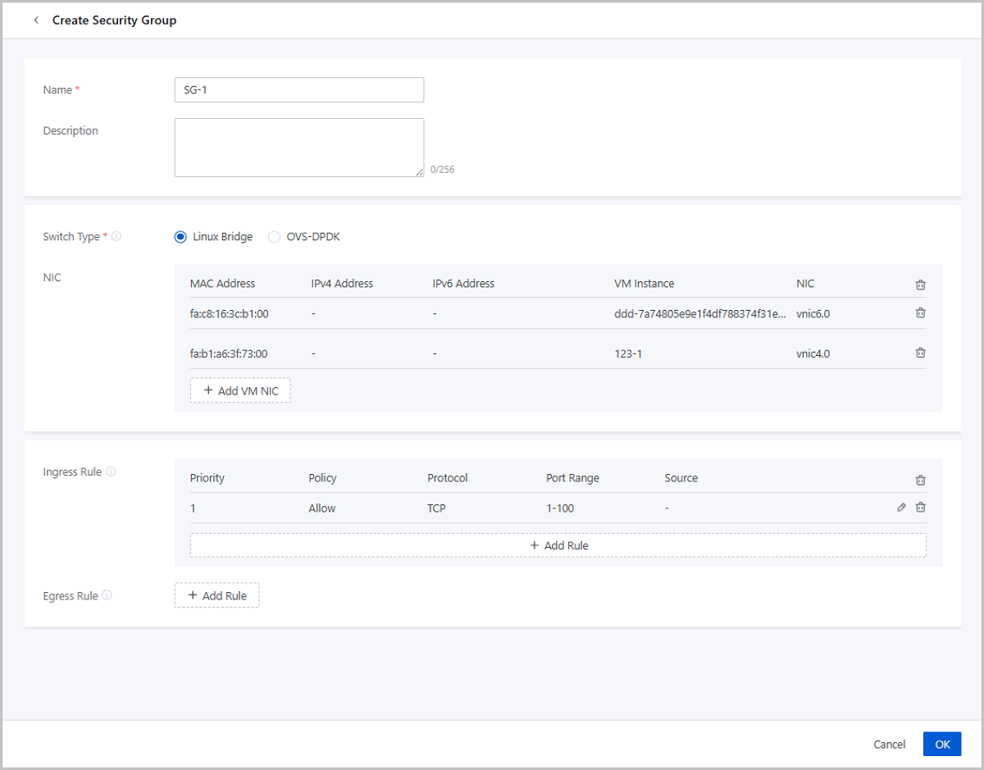Click VM instance ddd-7a74805e9e1f entry
Screen dimensions: 984x770
(699, 313)
